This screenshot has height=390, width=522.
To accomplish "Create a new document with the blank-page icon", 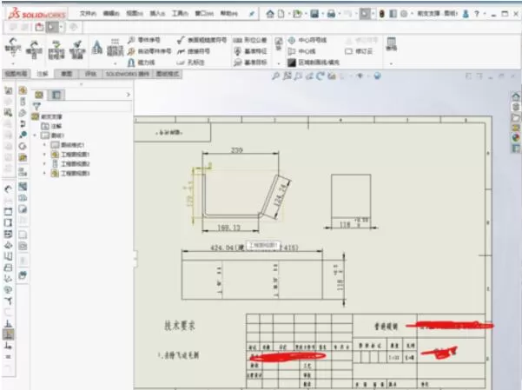I will [281, 14].
